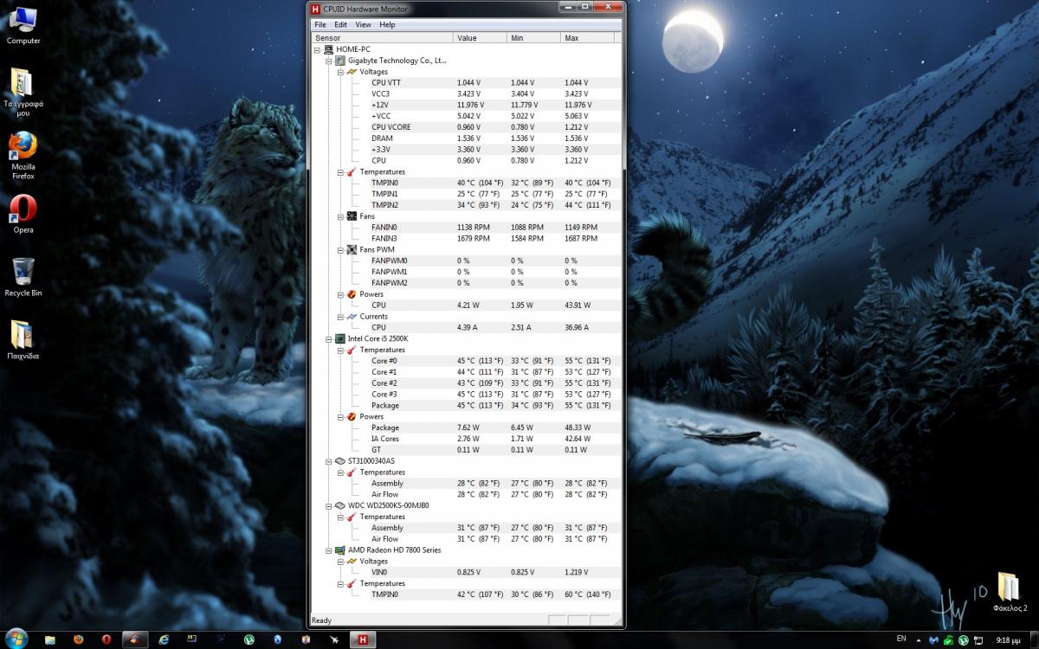The image size is (1039, 649).
Task: Open the Edit menu
Action: tap(341, 25)
